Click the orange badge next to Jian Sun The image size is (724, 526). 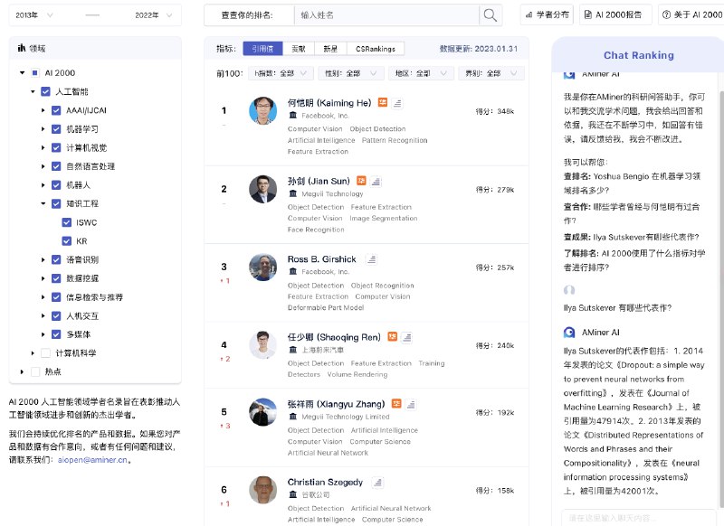click(x=361, y=181)
